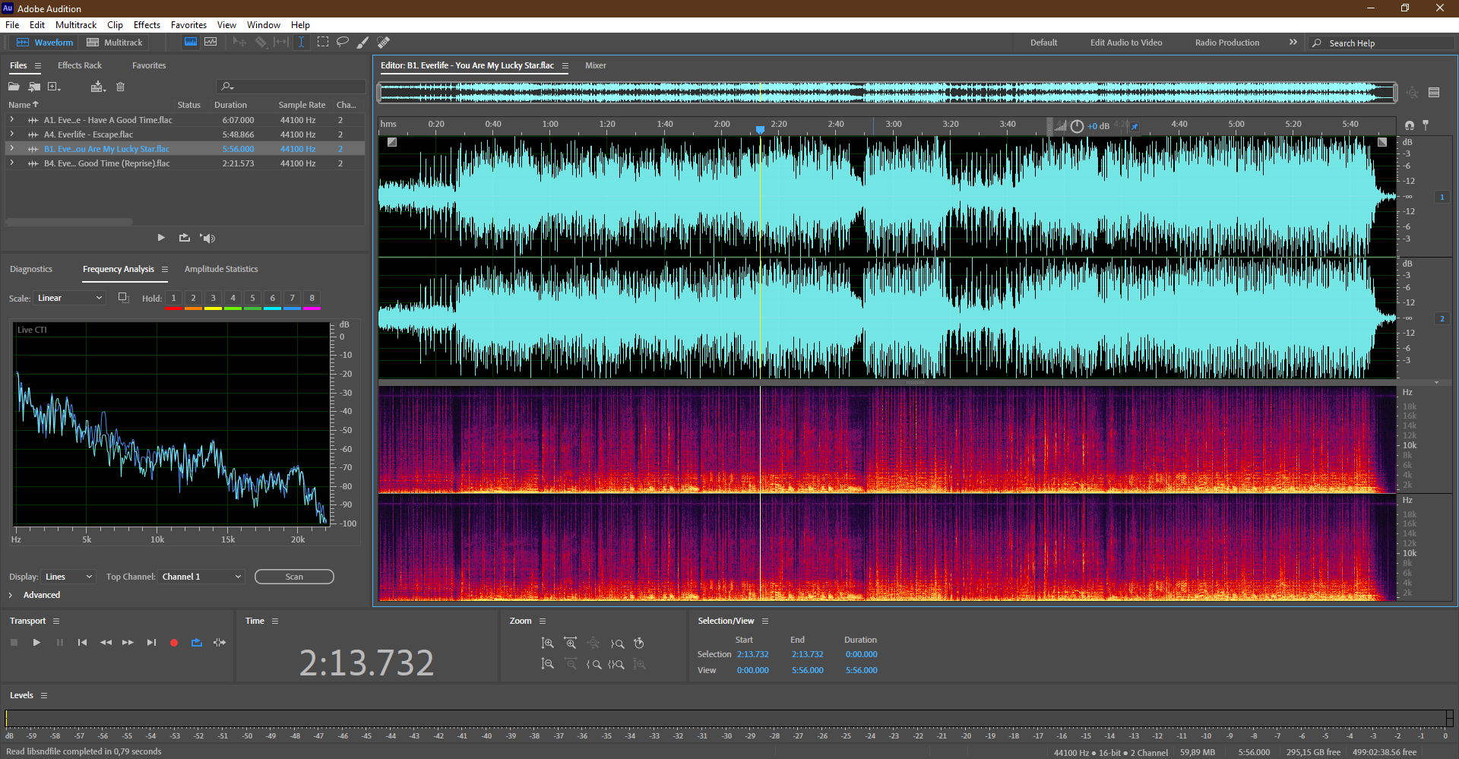
Task: Click the pin icon on HUD volume
Action: click(x=1135, y=126)
